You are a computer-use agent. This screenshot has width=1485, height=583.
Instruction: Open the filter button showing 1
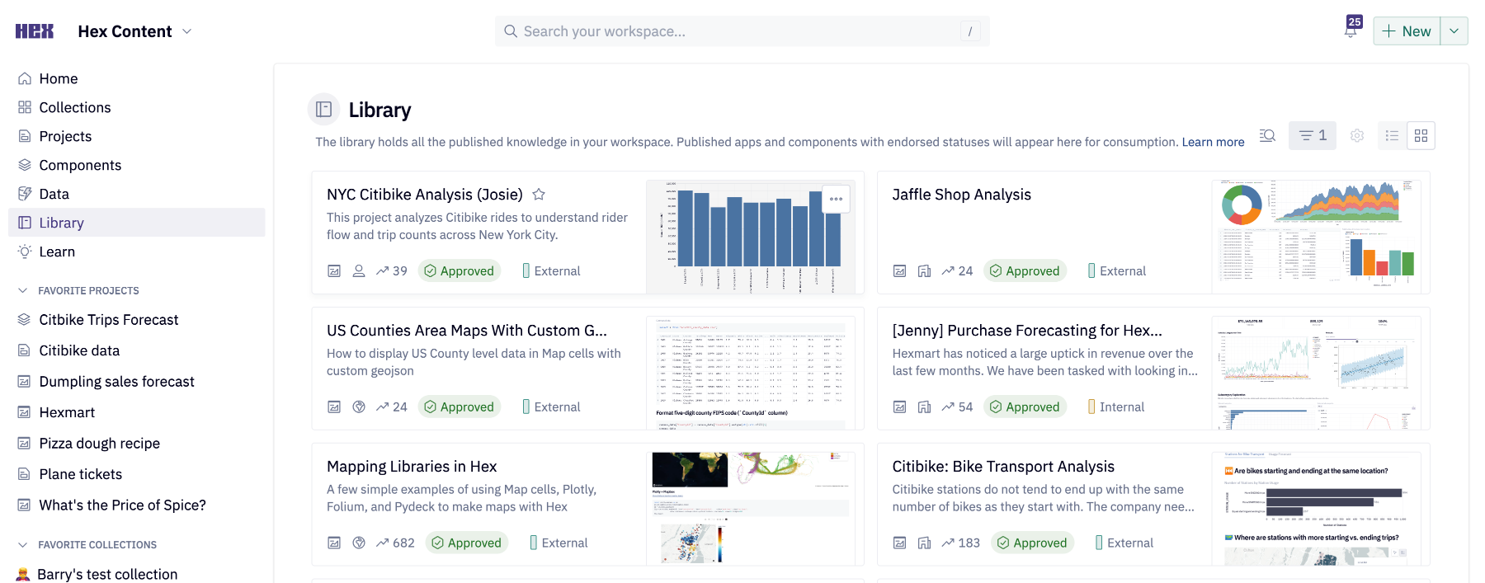coord(1313,135)
